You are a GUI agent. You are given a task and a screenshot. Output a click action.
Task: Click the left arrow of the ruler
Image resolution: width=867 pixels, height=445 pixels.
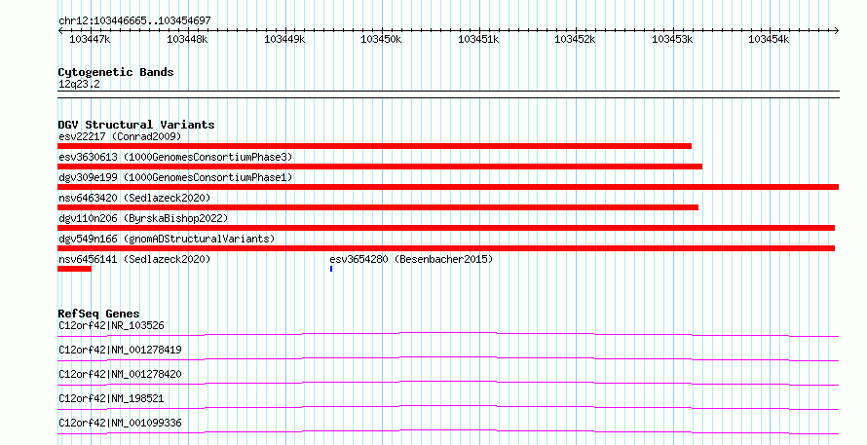coord(60,31)
